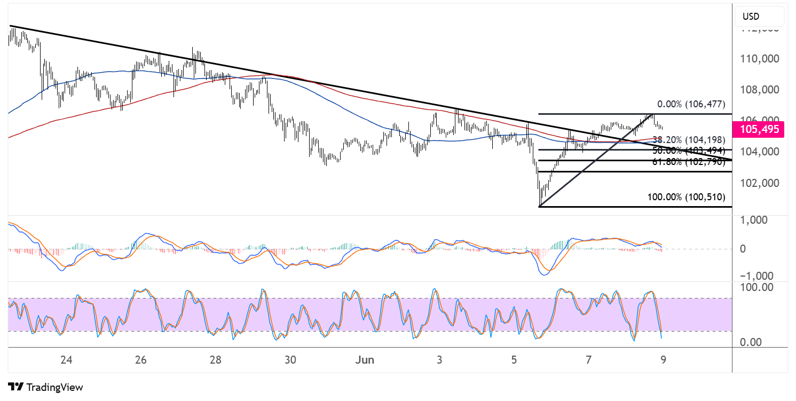Click the 104,000 price axis label
The height and width of the screenshot is (401, 796).
[759, 152]
